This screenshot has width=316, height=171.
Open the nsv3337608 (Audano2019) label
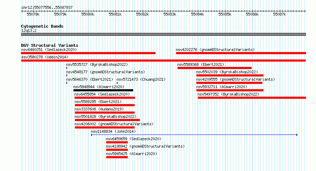click(99, 109)
